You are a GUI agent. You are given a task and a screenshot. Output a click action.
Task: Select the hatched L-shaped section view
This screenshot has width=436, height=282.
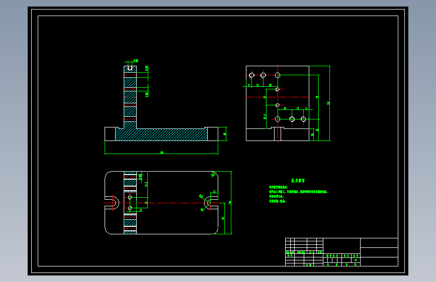click(x=161, y=103)
